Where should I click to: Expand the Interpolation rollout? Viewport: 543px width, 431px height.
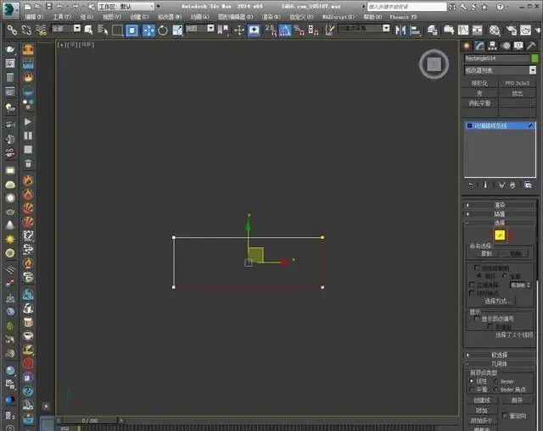[500, 214]
